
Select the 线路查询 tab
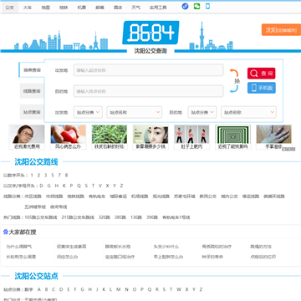pos(32,91)
